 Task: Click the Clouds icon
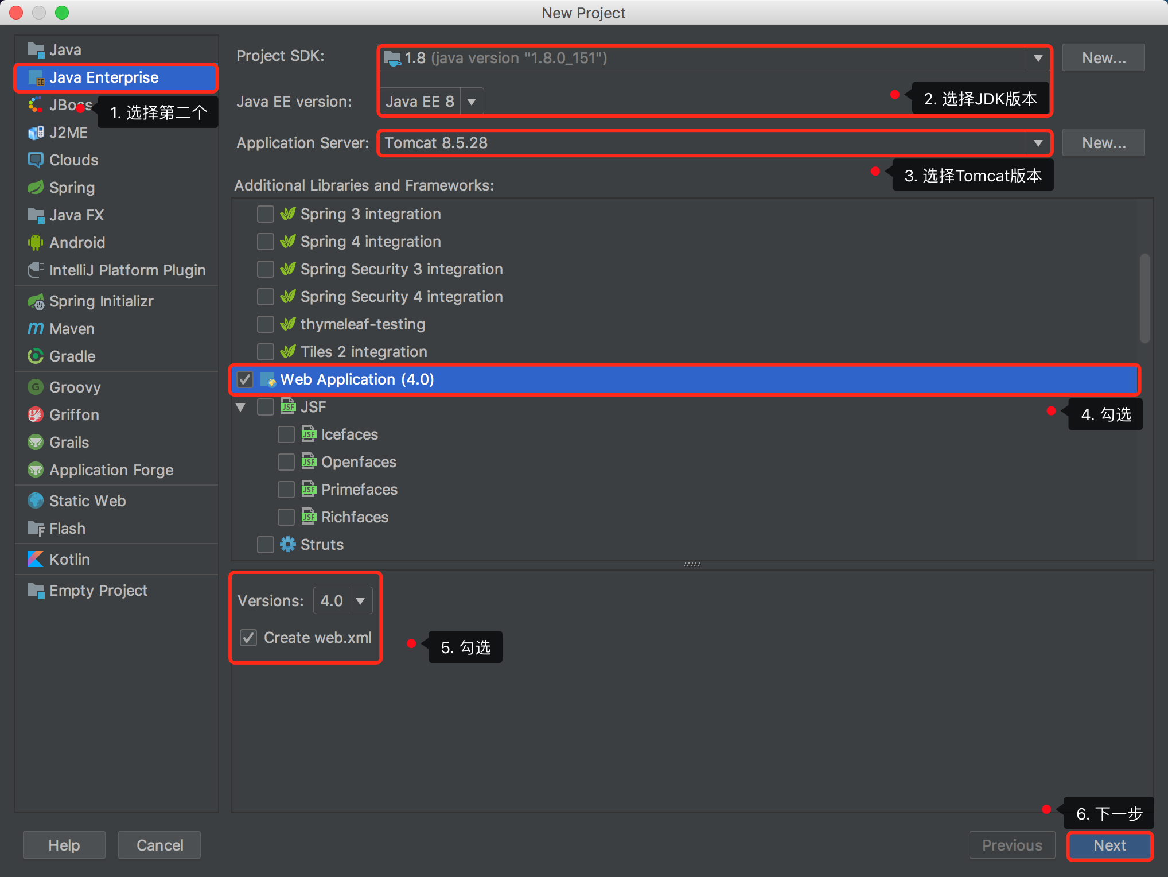click(x=36, y=160)
